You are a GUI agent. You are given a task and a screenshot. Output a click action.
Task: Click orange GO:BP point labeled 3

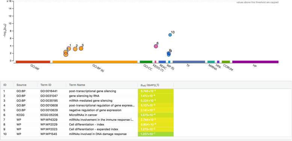pyautogui.click(x=81, y=48)
